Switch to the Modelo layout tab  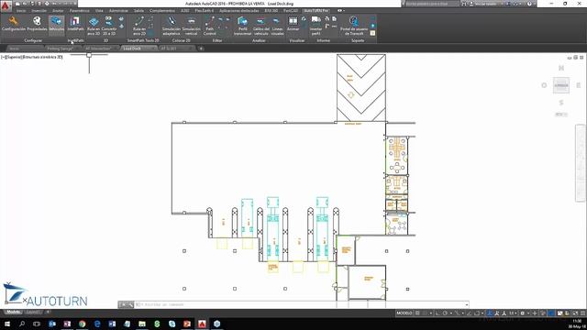(14, 312)
